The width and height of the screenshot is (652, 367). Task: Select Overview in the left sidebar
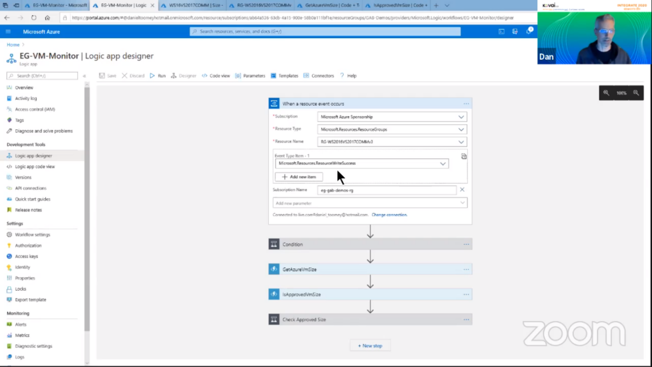24,87
